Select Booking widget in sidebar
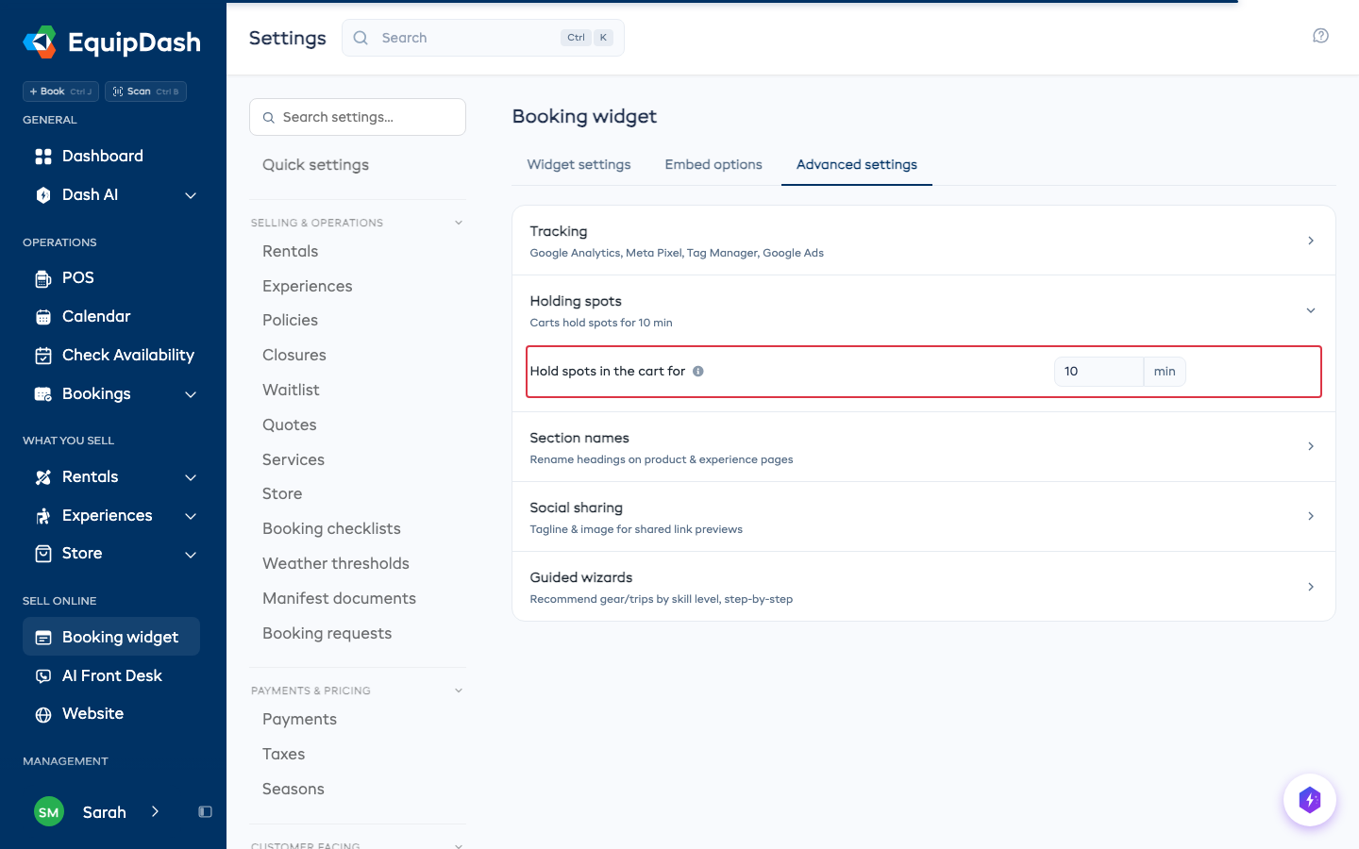Image resolution: width=1359 pixels, height=849 pixels. click(111, 637)
